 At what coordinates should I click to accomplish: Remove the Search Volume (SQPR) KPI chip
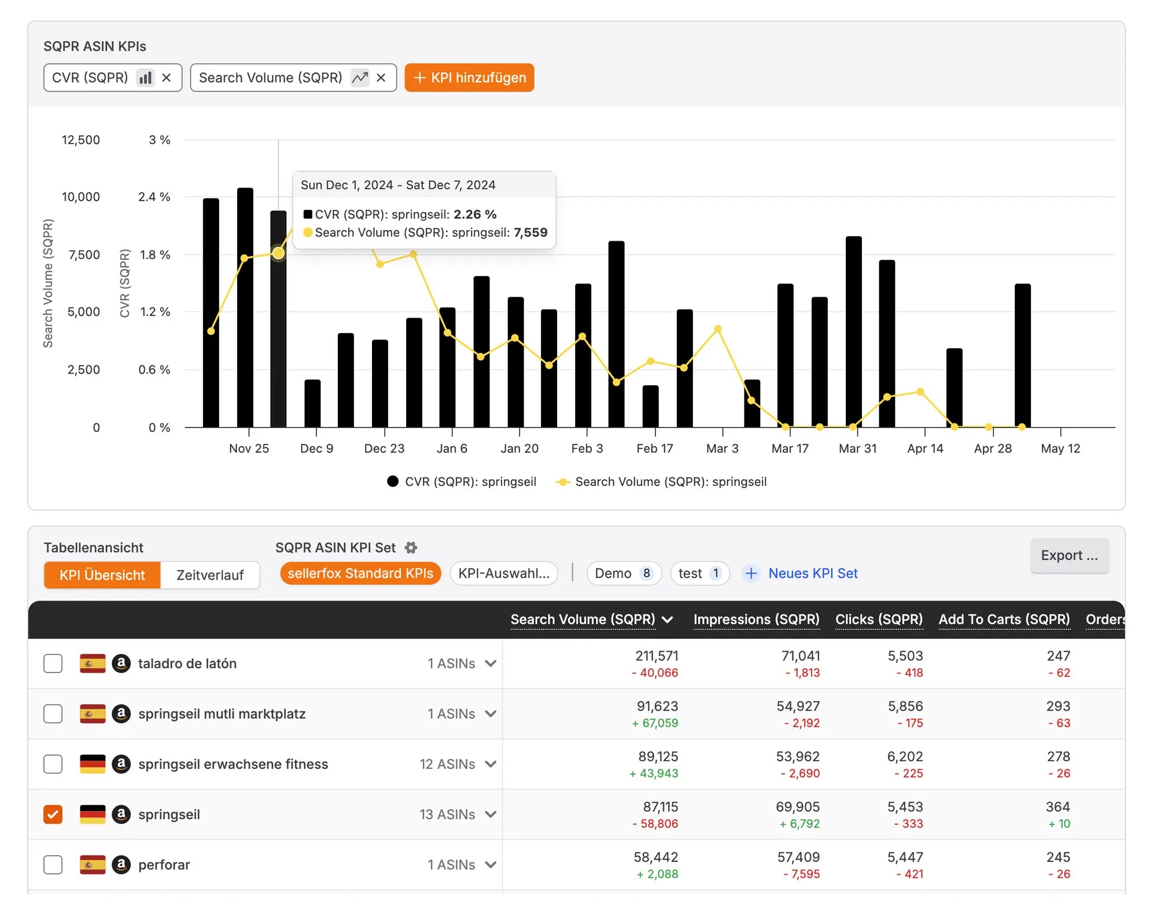(x=381, y=77)
